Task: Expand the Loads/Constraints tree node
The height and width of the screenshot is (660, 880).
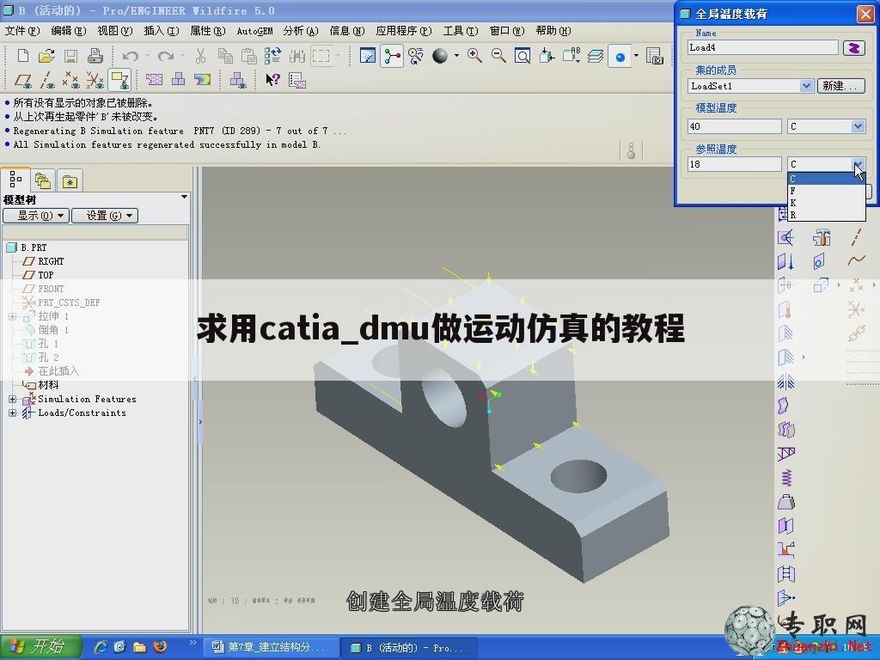Action: point(12,413)
